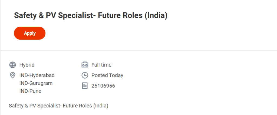Select the IND-Pune location
This screenshot has height=115, width=277.
30,91
